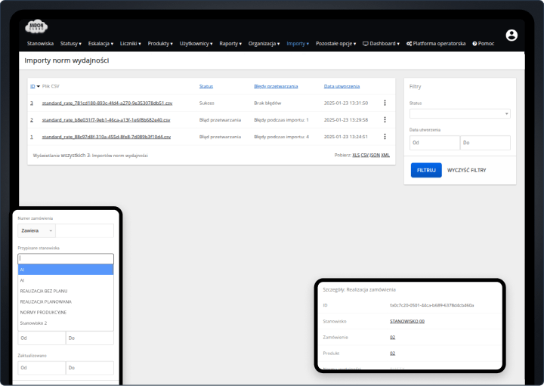
Task: Sort table by the ID column
Action: (x=32, y=86)
